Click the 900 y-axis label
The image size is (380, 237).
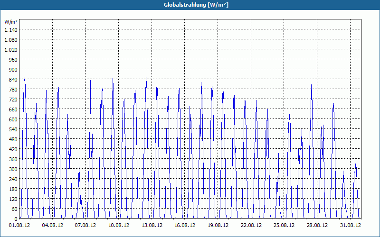(13, 70)
